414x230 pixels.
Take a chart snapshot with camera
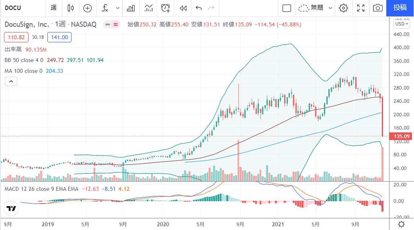[377, 8]
